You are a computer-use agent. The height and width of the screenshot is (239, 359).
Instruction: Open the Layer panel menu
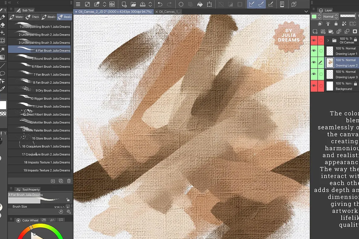[314, 9]
